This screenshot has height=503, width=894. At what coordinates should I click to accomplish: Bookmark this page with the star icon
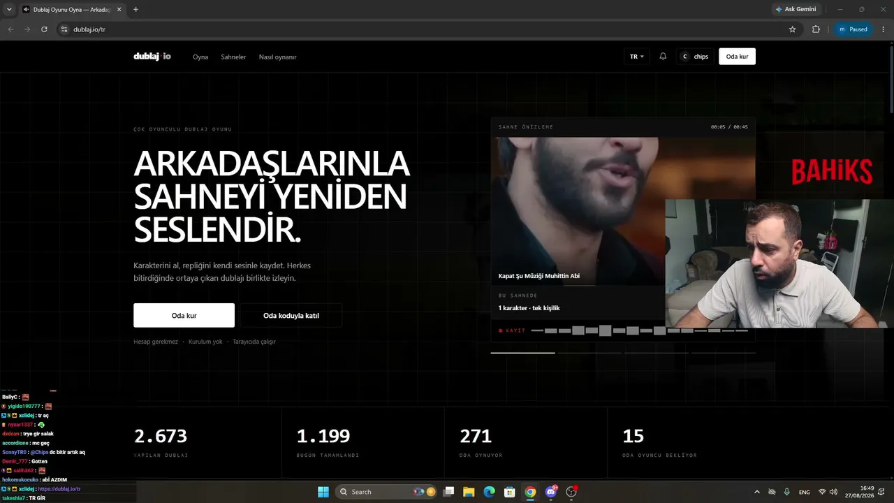coord(792,29)
